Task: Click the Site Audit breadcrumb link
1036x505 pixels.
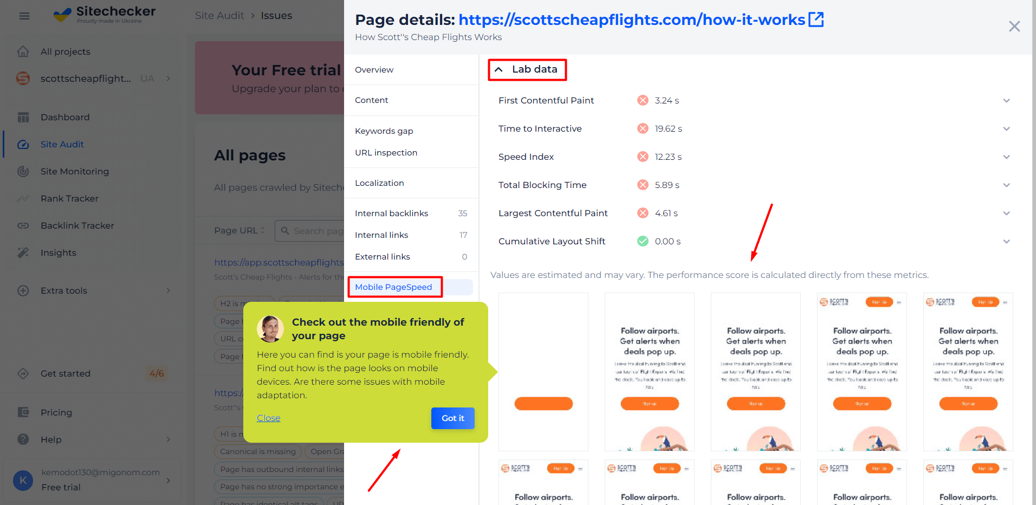Action: point(219,16)
